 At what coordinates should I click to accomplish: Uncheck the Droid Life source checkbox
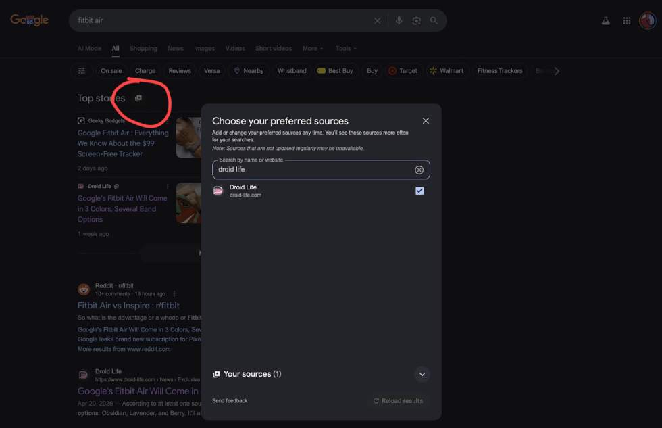tap(419, 191)
